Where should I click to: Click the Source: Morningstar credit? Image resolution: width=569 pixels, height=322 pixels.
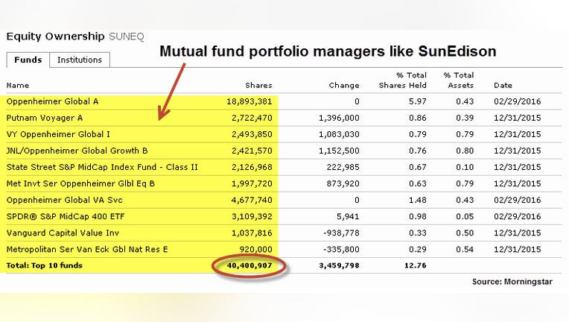click(x=512, y=282)
